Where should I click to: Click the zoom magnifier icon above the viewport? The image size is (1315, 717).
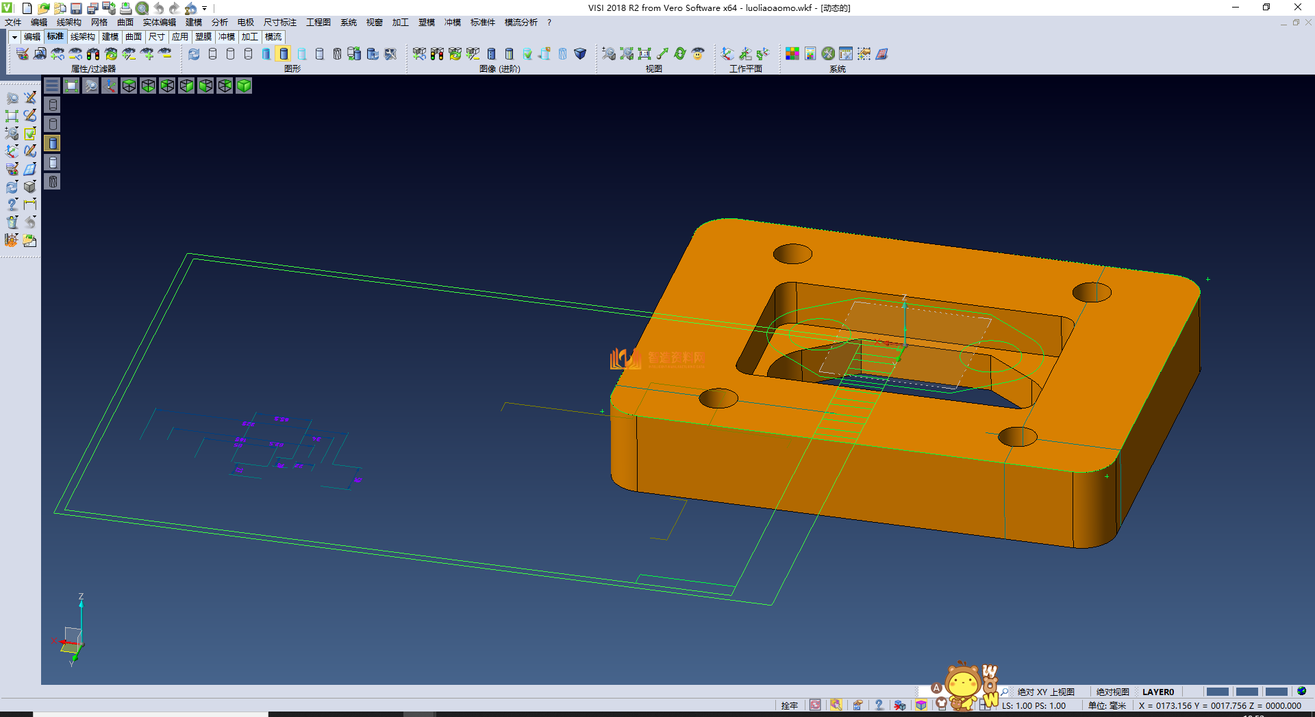(90, 86)
